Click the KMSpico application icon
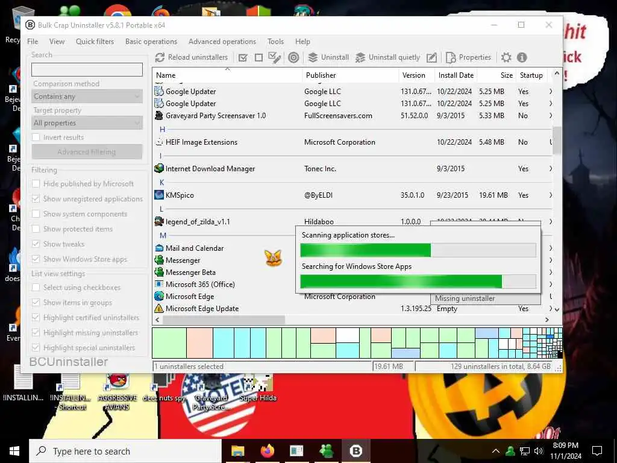 pyautogui.click(x=159, y=195)
